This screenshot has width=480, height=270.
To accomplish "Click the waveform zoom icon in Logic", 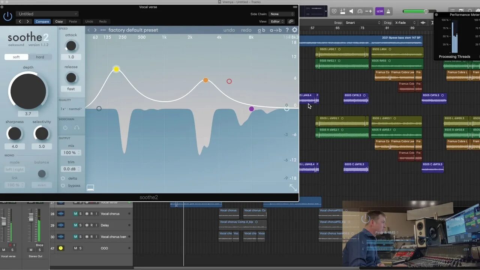I will pyautogui.click(x=423, y=23).
